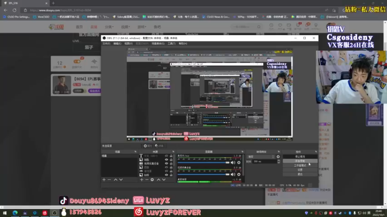Image resolution: width=387 pixels, height=217 pixels.
Task: Expand the 游戏 dropdown in the Douyu navigation
Action: point(142,27)
